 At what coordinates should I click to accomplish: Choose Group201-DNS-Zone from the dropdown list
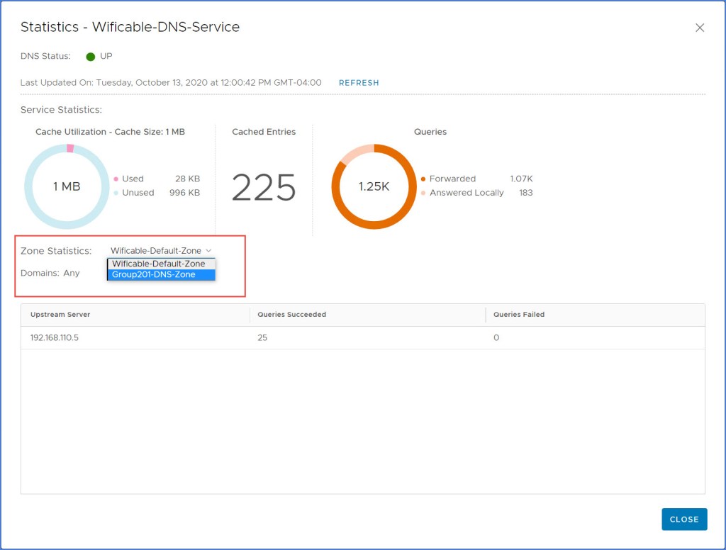(x=154, y=275)
